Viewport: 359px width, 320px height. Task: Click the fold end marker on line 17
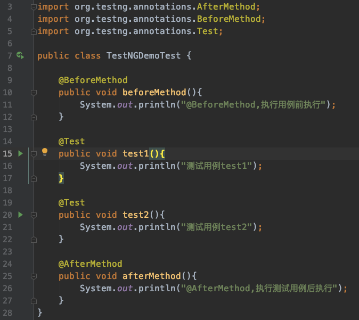(x=34, y=178)
